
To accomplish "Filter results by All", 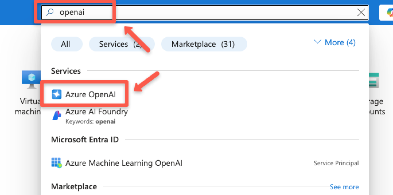I will click(x=67, y=44).
